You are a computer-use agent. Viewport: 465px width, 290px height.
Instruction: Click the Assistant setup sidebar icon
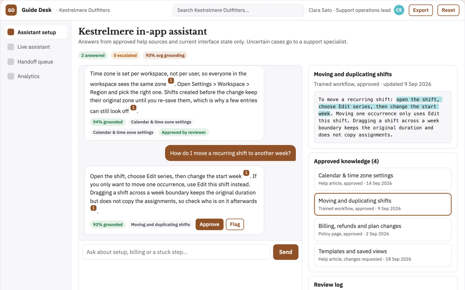[x=11, y=32]
